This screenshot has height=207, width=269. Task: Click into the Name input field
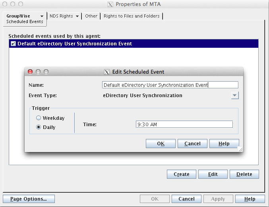click(170, 85)
